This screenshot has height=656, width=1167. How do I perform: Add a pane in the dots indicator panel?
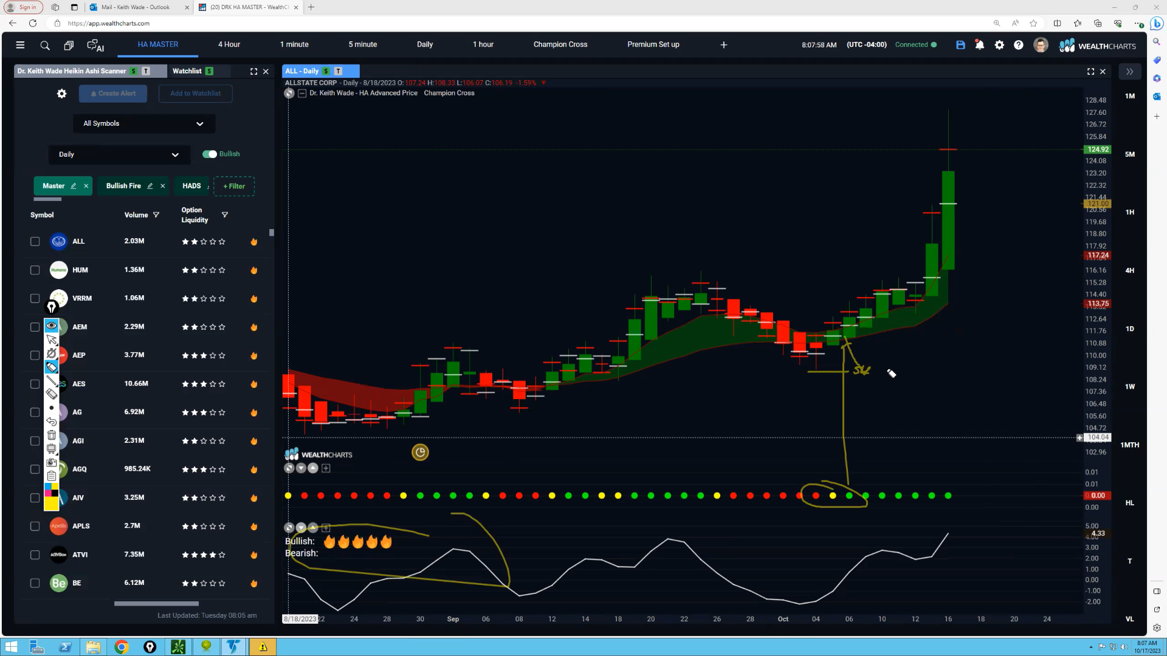click(x=326, y=468)
